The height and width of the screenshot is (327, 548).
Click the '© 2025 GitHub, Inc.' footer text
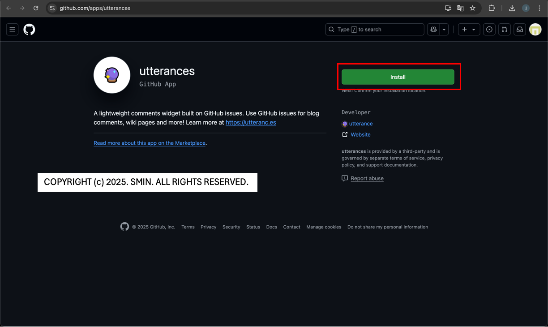click(154, 227)
